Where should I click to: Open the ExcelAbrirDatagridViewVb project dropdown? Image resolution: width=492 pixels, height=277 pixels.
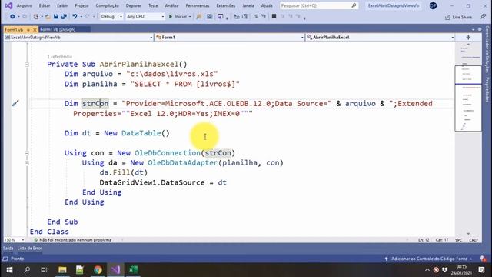(x=78, y=38)
